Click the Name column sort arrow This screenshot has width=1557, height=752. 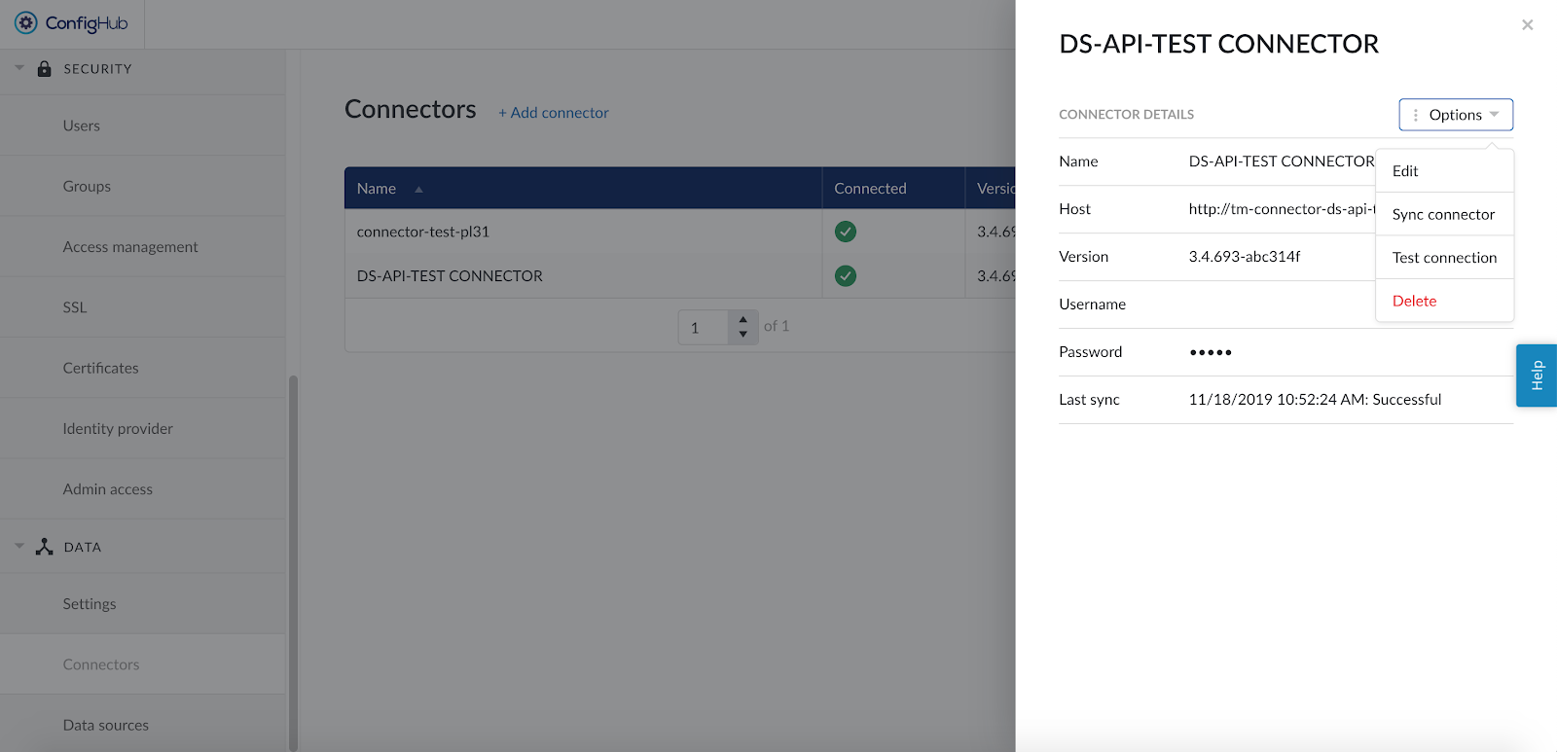(x=418, y=190)
